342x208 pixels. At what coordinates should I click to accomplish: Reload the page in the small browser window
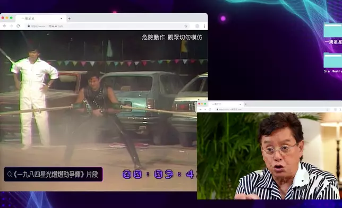tap(210, 109)
